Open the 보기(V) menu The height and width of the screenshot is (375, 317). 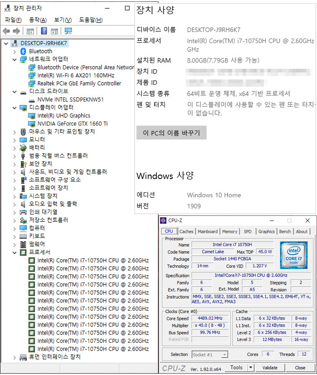coord(62,20)
